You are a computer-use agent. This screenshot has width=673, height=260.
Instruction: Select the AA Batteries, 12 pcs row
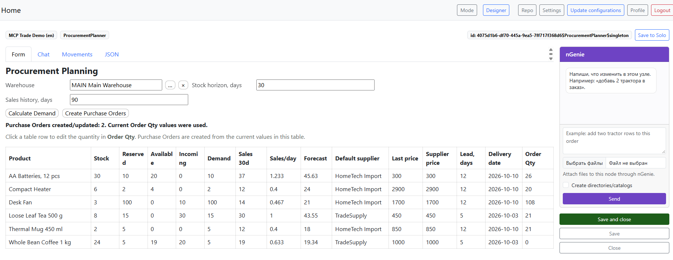[x=279, y=176]
